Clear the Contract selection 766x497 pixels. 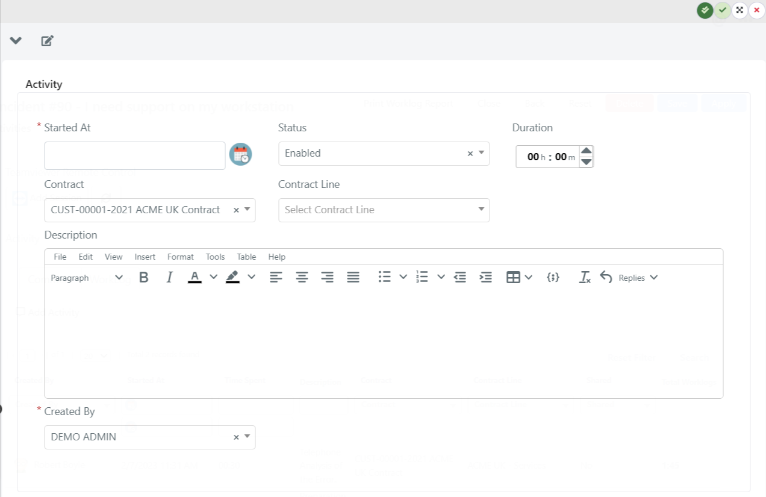pos(236,210)
